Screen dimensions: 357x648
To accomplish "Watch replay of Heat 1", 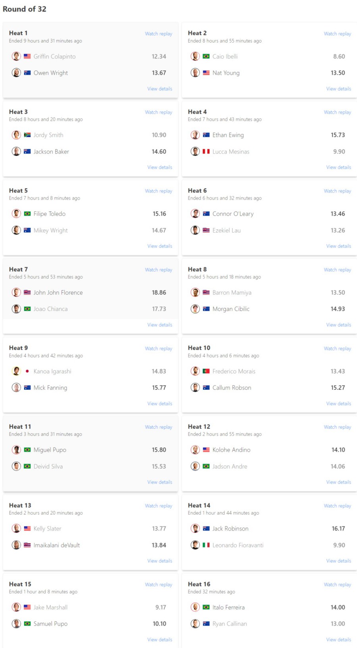I will point(158,34).
